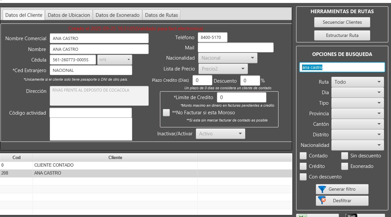Click the Teléfono input field
The image size is (391, 217).
(x=212, y=38)
